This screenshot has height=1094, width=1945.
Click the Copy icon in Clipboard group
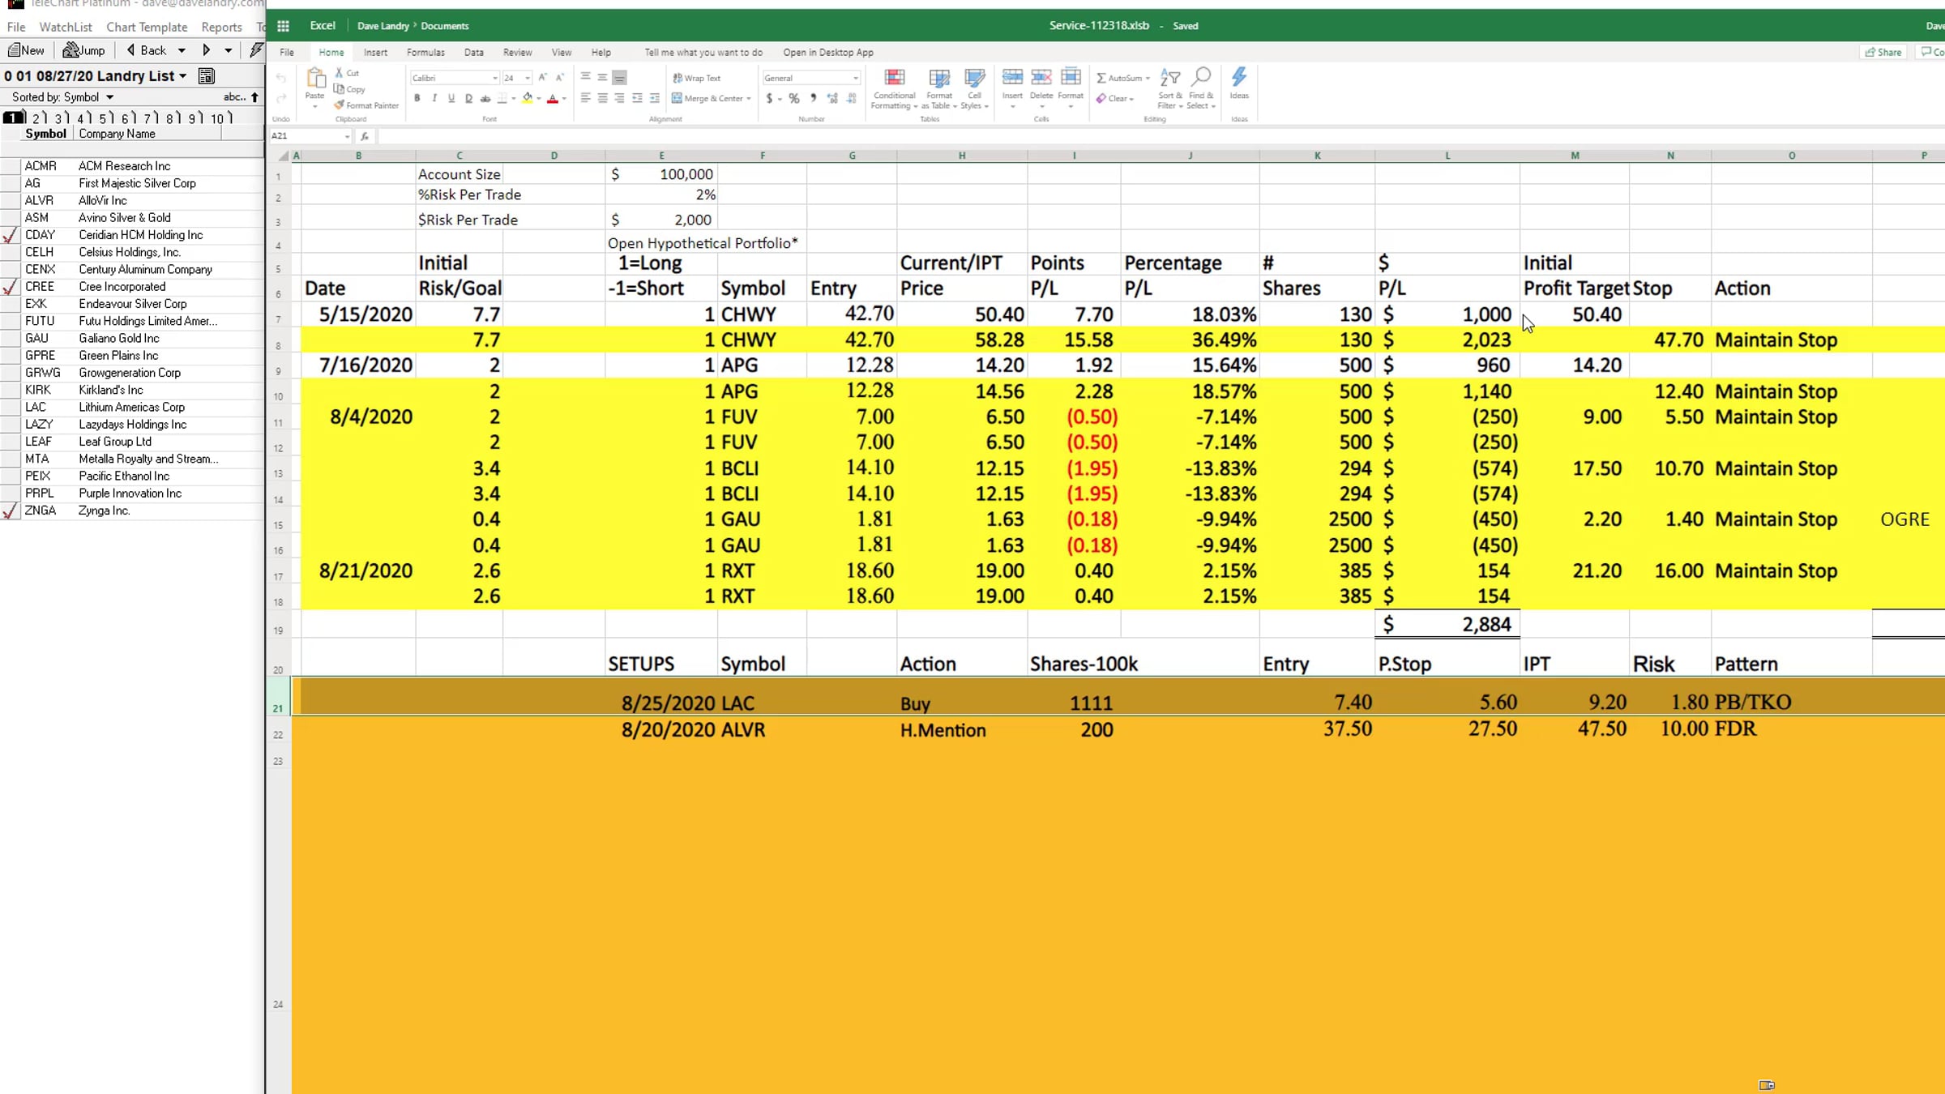click(x=340, y=88)
